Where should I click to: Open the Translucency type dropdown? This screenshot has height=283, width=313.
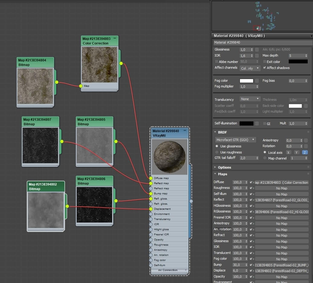click(x=250, y=99)
